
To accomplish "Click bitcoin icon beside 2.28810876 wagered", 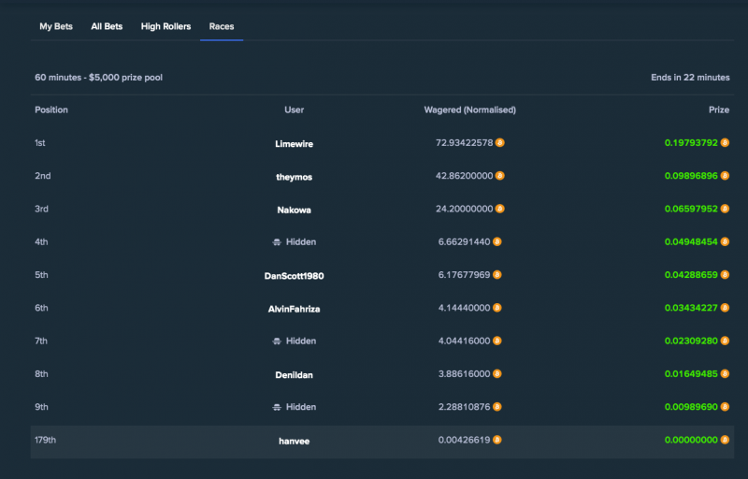I will pos(497,406).
